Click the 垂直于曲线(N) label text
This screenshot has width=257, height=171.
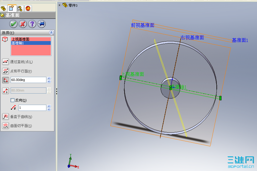(x=21, y=117)
